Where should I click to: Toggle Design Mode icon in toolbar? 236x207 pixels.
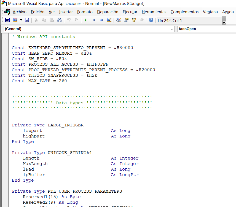[x=109, y=20]
